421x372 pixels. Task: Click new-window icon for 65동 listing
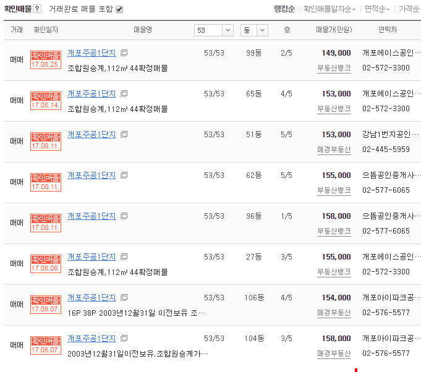(124, 94)
